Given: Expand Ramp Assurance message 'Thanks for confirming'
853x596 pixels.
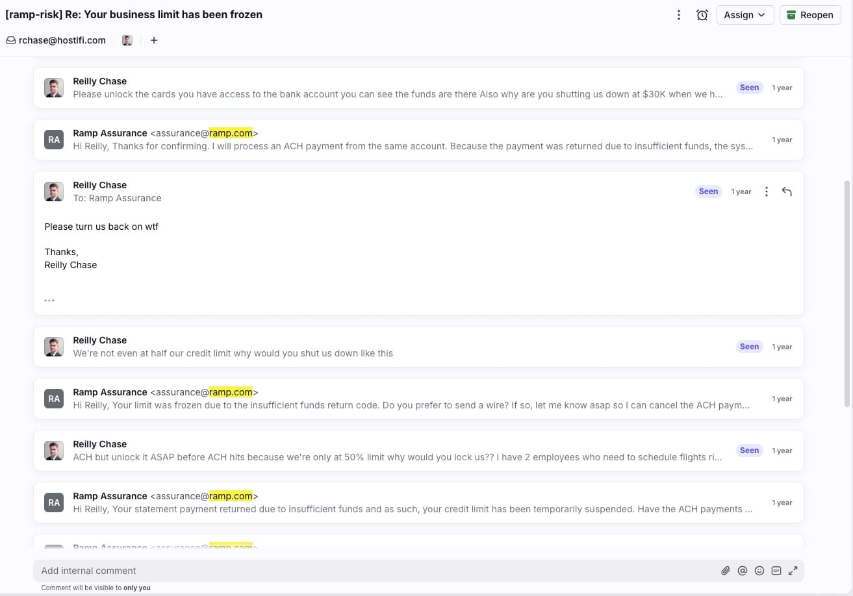Looking at the screenshot, I should [418, 140].
